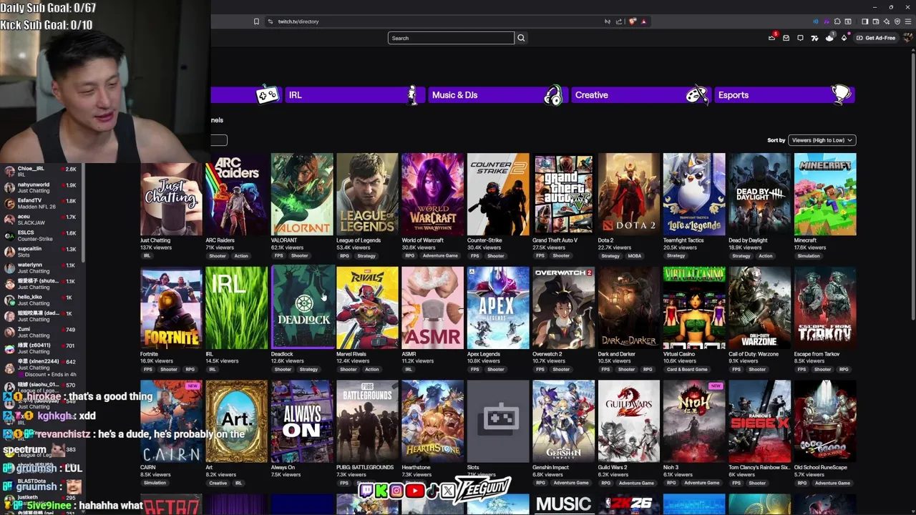
Task: Click the Card & Board Game tag
Action: [687, 370]
